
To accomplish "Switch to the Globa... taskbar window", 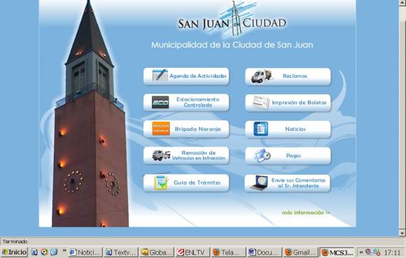I will 157,252.
